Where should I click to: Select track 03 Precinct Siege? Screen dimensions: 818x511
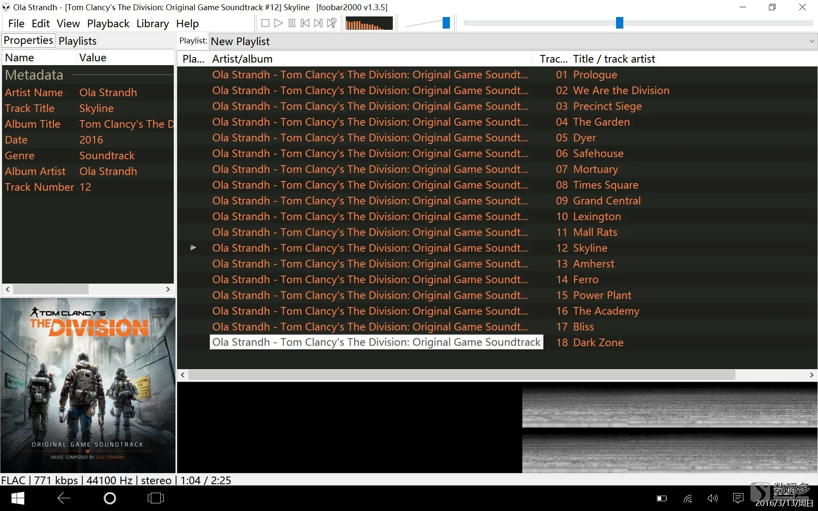coord(497,106)
